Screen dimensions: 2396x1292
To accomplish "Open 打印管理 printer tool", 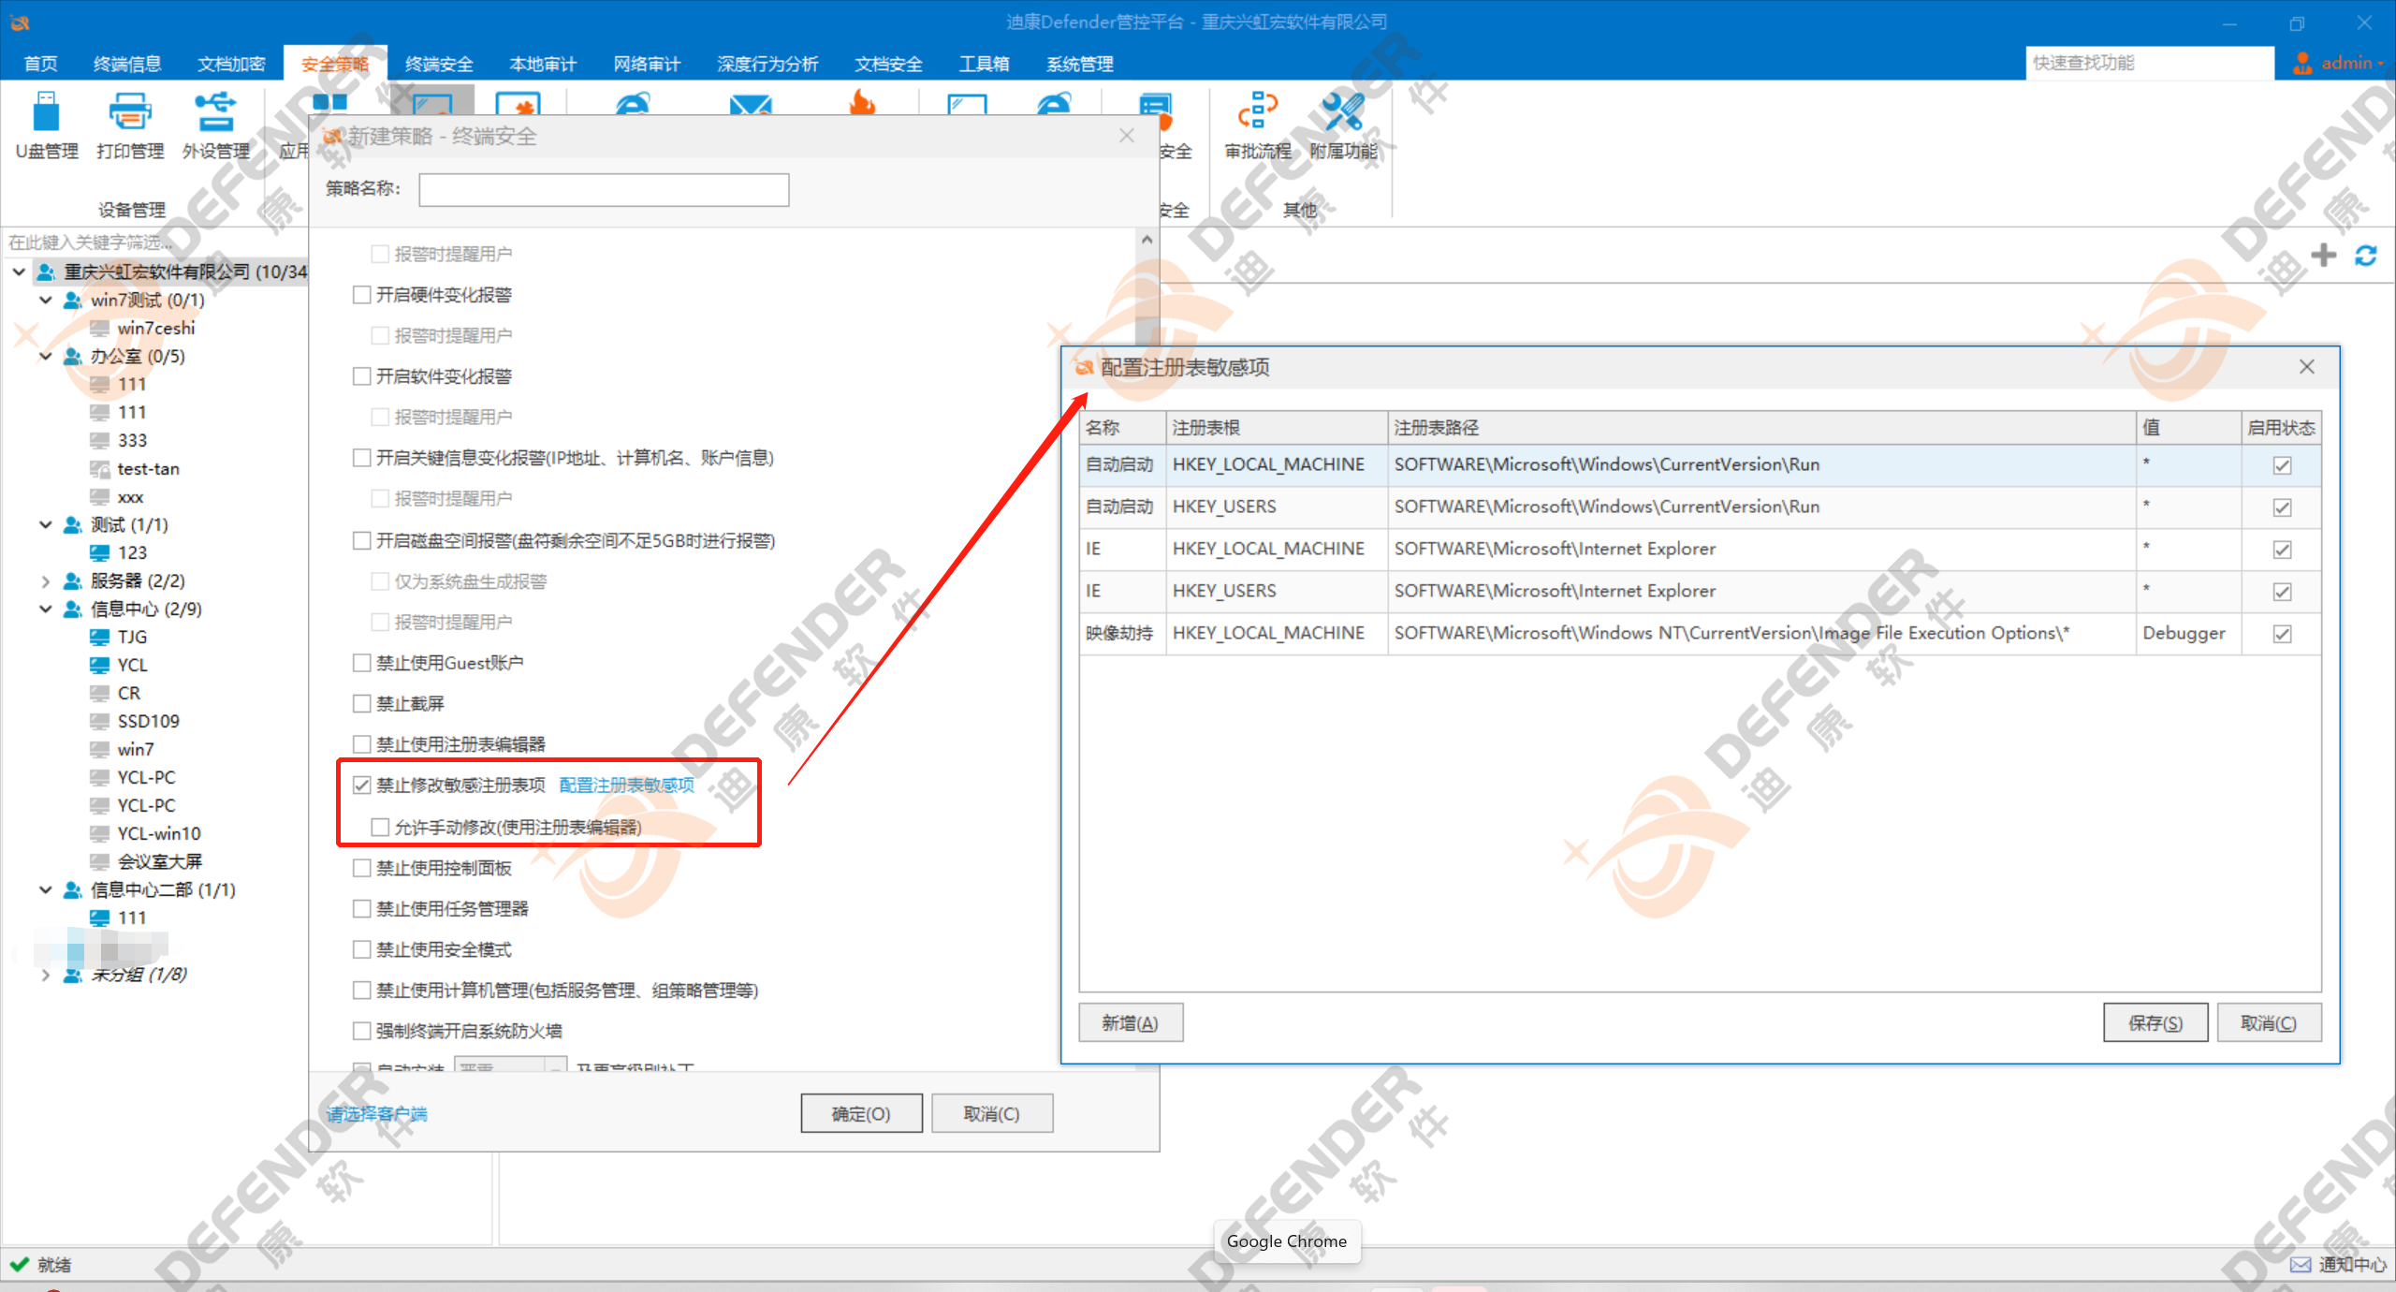I will tap(129, 126).
